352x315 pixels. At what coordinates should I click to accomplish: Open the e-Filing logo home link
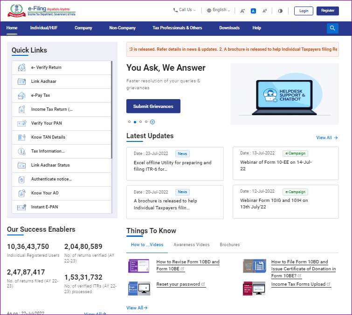tap(41, 11)
